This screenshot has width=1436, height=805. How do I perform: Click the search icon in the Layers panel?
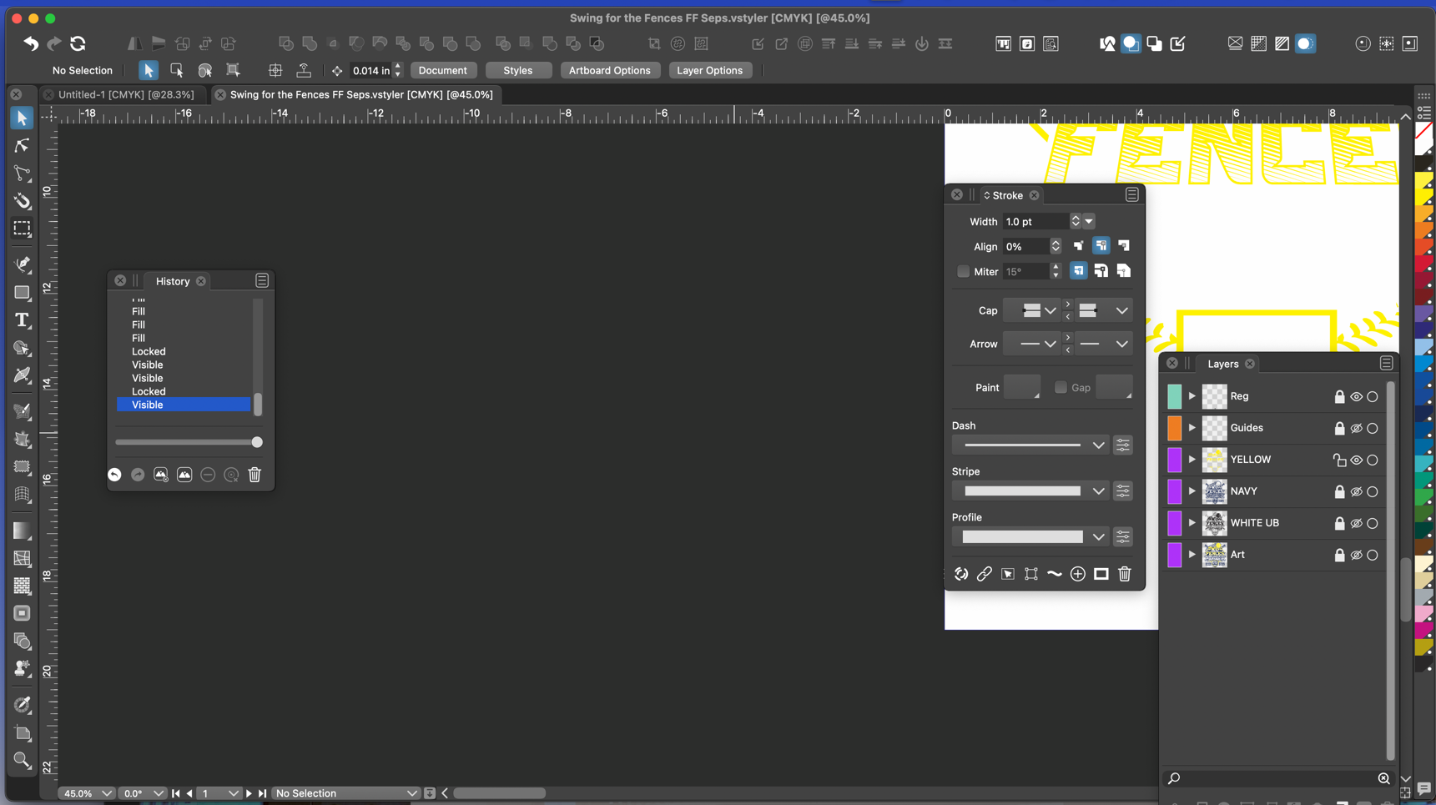1174,778
